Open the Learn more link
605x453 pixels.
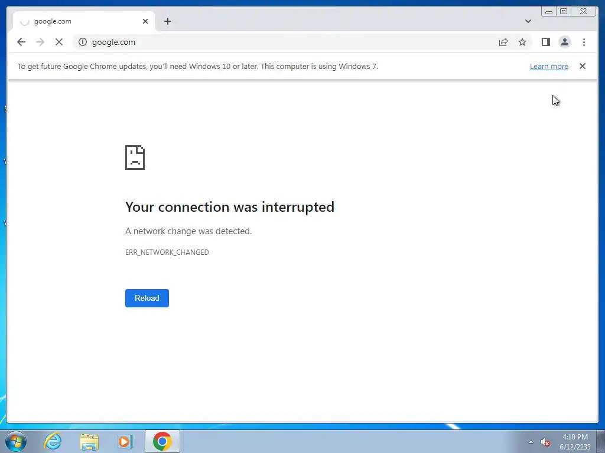549,66
